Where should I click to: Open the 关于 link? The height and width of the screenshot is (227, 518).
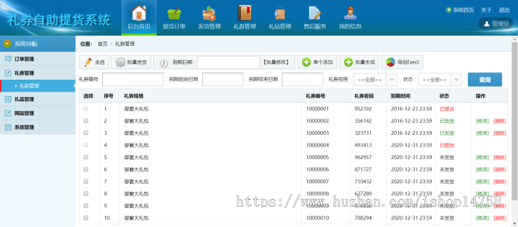coord(486,10)
